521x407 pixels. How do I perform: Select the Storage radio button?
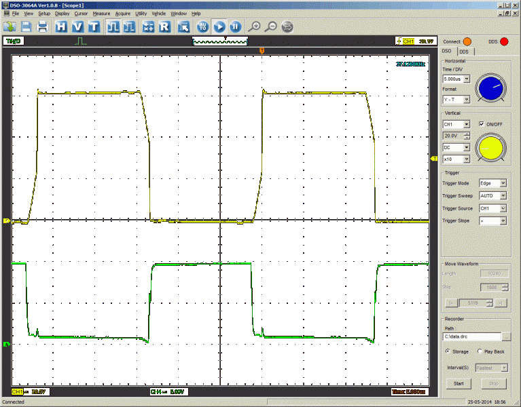tap(447, 351)
